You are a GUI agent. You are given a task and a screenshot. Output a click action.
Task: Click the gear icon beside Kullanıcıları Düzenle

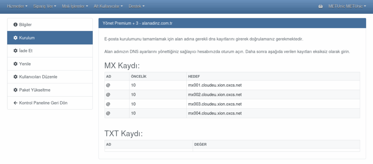click(x=15, y=77)
